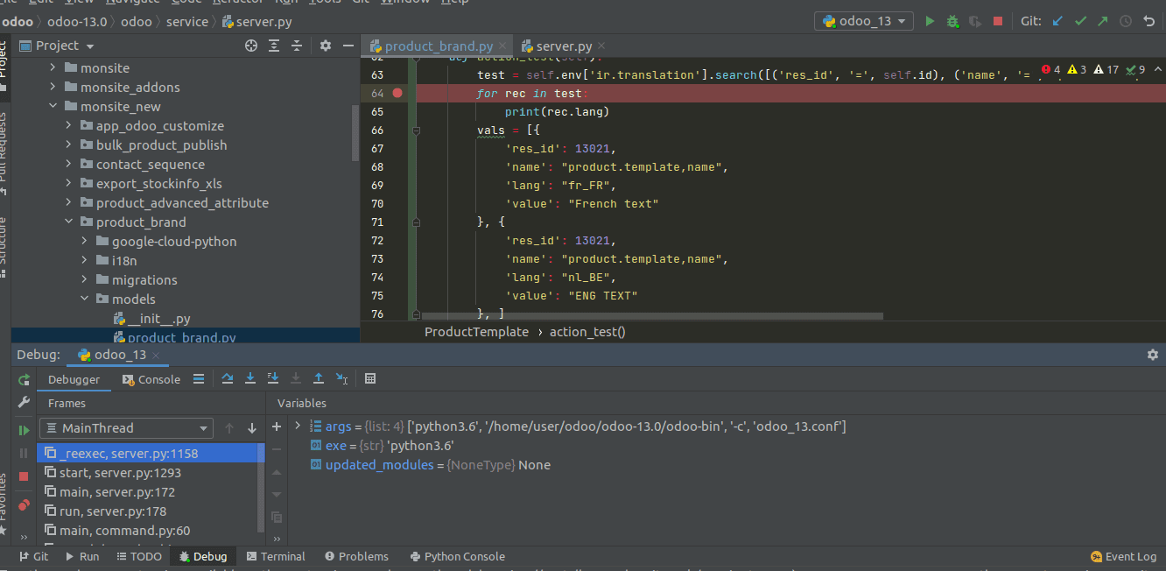
Task: Rerun odoo_13 in debug panel
Action: [24, 379]
